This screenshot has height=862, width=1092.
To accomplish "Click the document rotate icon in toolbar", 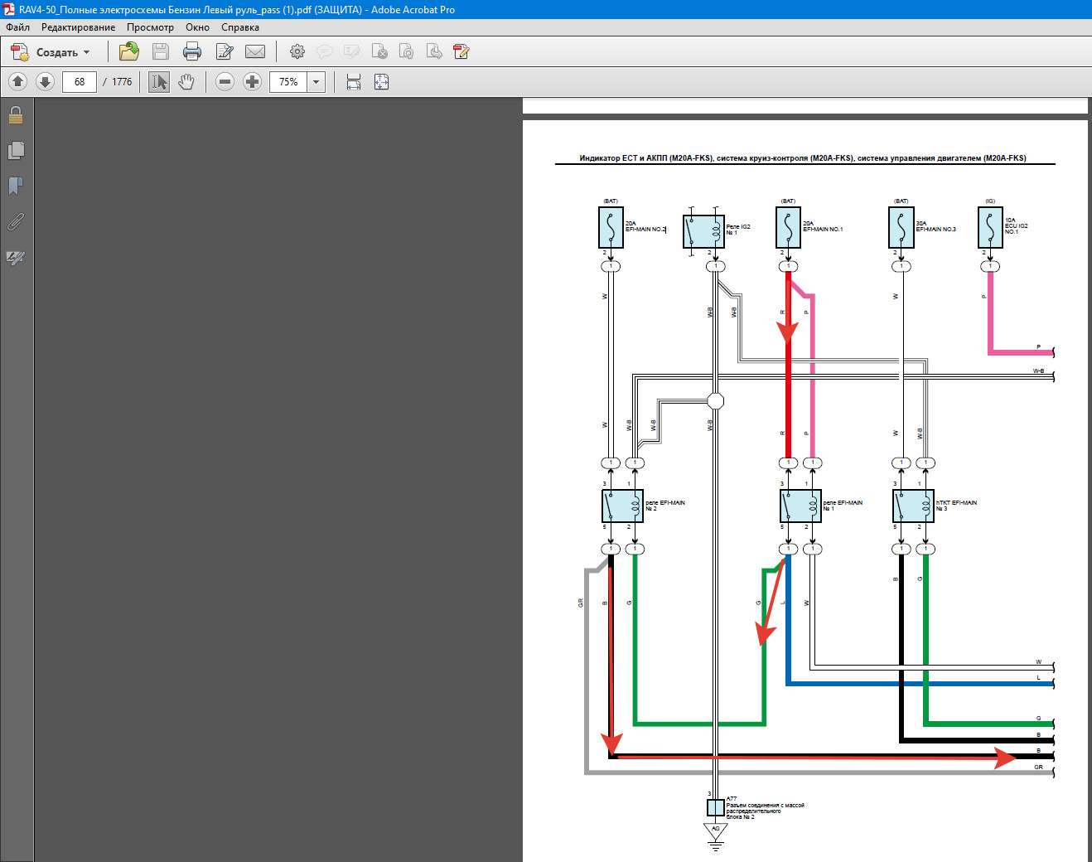I will coord(407,52).
